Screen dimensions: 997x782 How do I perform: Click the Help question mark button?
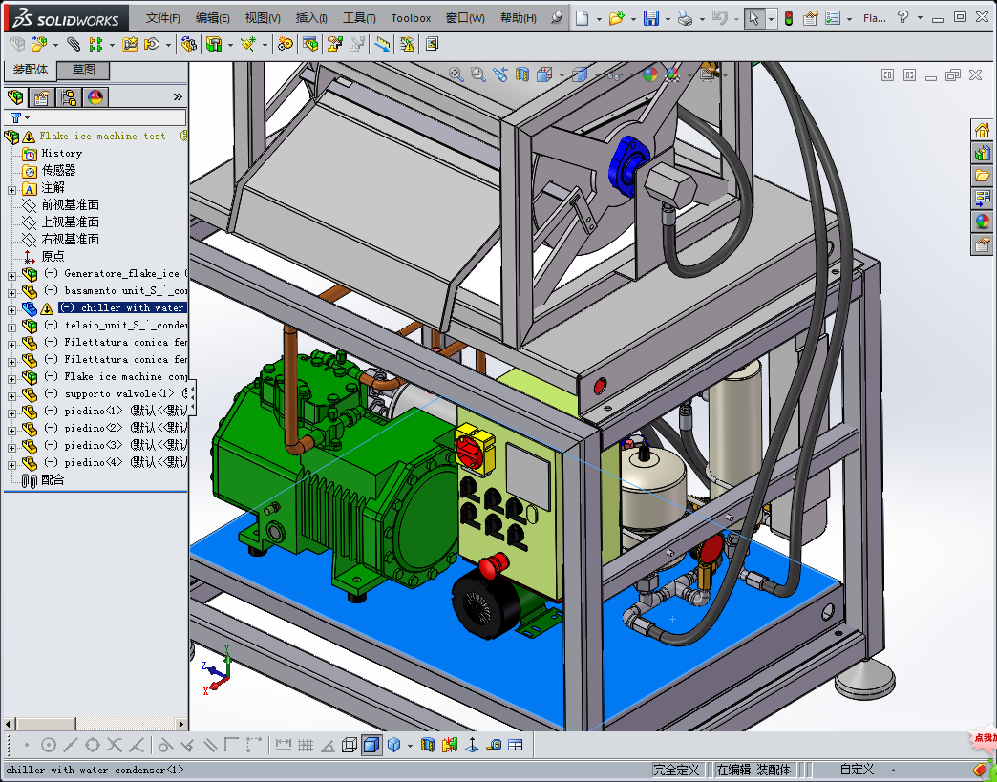[903, 17]
